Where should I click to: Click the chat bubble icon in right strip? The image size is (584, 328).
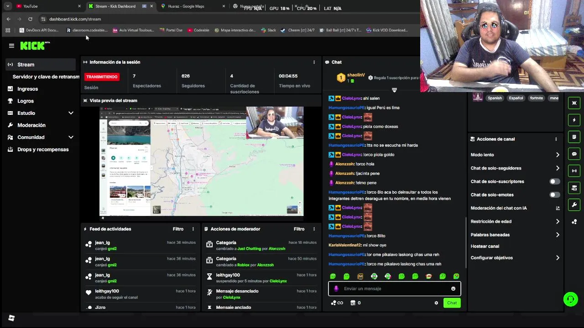pos(574,154)
